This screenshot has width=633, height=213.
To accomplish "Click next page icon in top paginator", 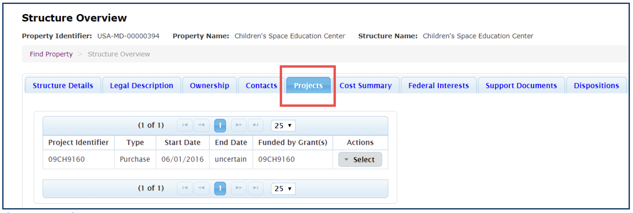I will point(239,125).
